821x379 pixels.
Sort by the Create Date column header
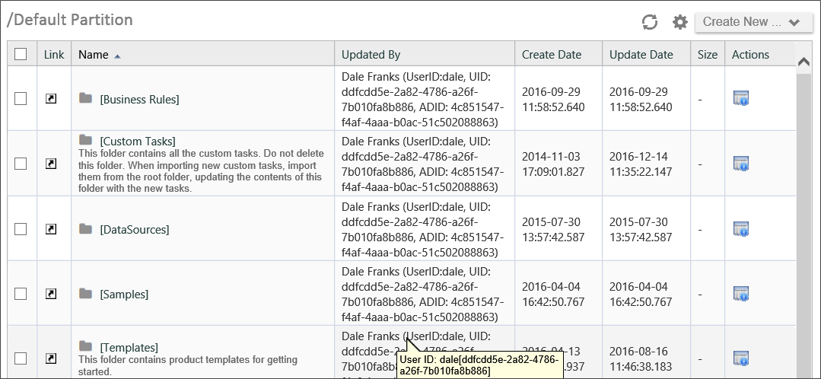click(x=552, y=55)
